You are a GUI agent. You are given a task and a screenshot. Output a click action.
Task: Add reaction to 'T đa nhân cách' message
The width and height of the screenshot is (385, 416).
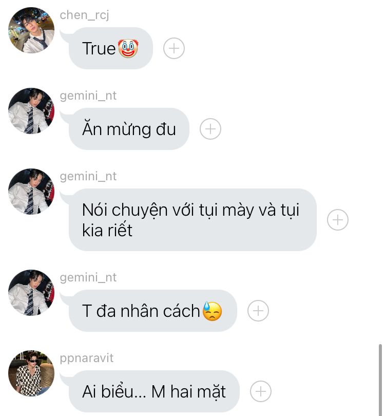258,311
